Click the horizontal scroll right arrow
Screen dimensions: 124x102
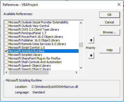pos(76,72)
